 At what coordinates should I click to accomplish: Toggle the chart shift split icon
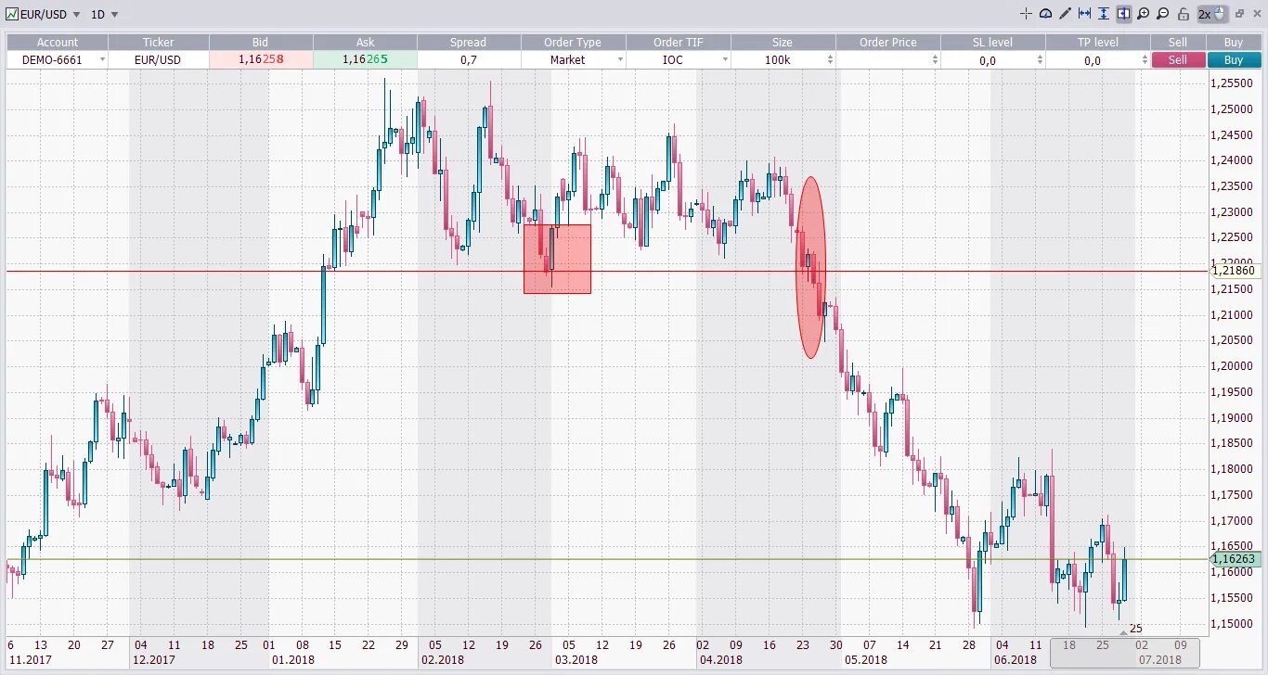pos(1123,14)
